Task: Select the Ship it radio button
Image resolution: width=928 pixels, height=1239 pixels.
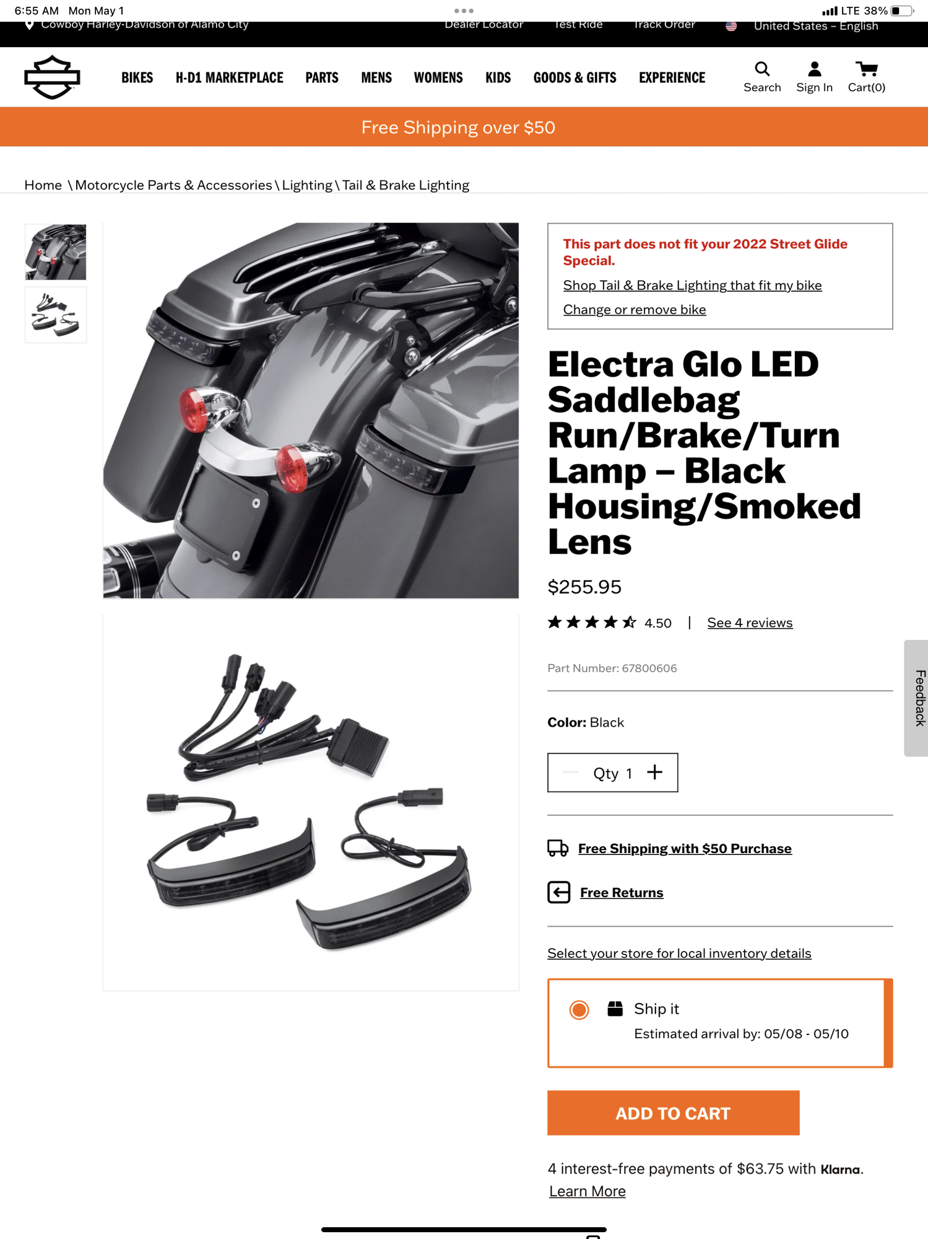Action: click(579, 1010)
